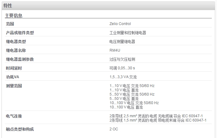Click the 特性 section header
217x138 pixels.
pos(8,6)
